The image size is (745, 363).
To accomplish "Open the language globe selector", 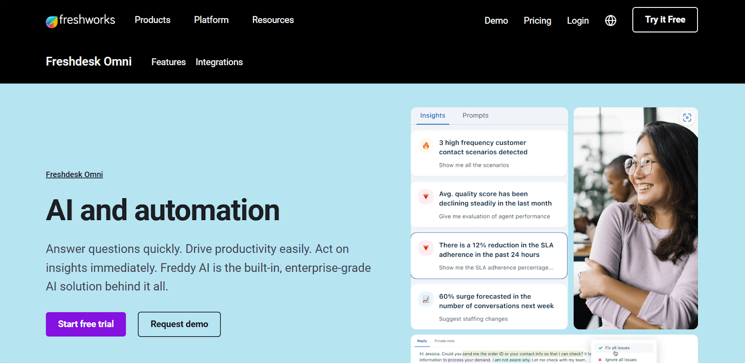I will (610, 20).
